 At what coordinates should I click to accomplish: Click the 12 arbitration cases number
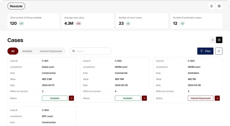click(175, 23)
